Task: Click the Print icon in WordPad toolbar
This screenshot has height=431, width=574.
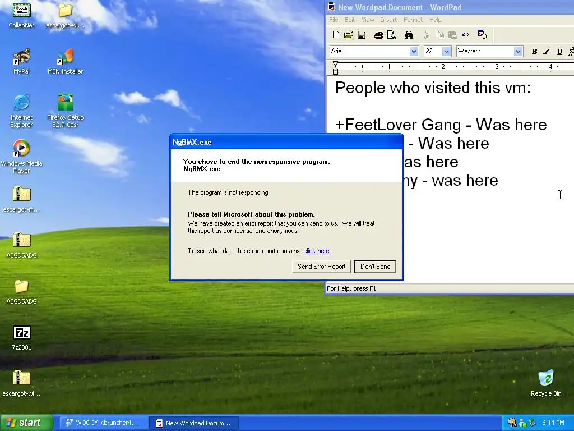Action: point(378,35)
